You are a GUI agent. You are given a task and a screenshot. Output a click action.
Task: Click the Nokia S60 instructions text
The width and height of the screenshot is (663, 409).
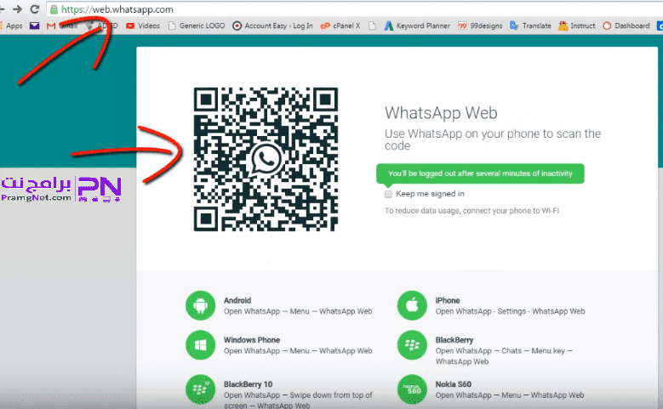tap(510, 395)
